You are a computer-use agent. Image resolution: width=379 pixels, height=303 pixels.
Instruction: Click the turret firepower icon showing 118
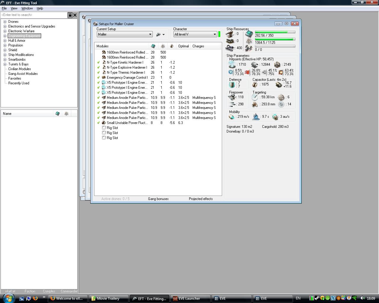(x=232, y=97)
